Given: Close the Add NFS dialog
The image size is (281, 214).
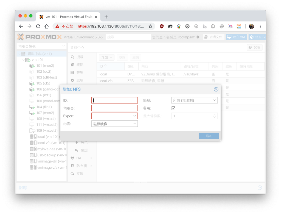Looking at the screenshot, I should tap(216, 89).
